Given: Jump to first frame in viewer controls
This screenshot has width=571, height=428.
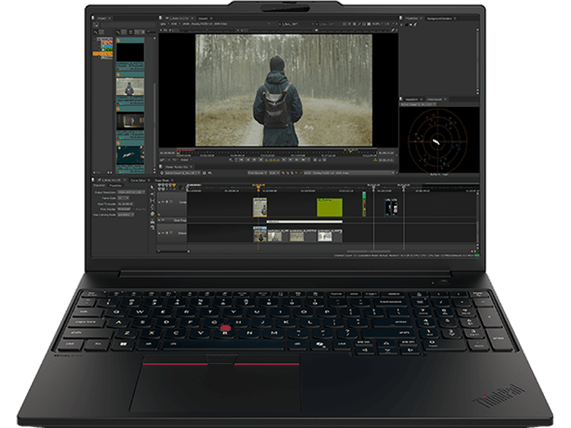Looking at the screenshot, I should [x=241, y=160].
